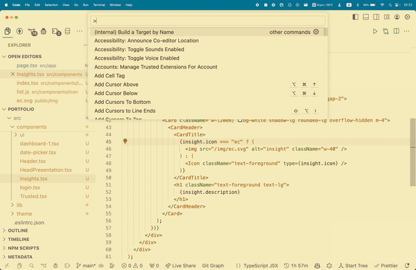Toggle the bottom panel layout icon

pos(365,17)
